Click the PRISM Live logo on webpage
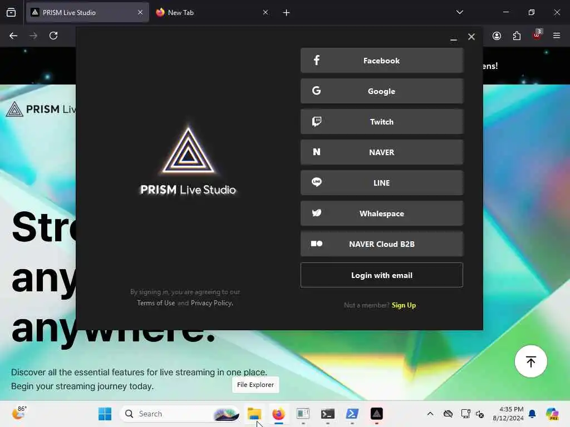Viewport: 570px width, 427px height. [41, 109]
